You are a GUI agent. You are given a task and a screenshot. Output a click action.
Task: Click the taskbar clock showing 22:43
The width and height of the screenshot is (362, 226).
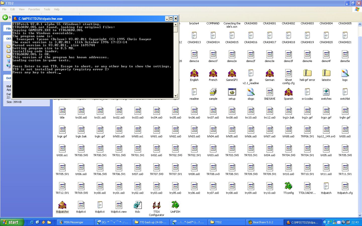[355, 222]
